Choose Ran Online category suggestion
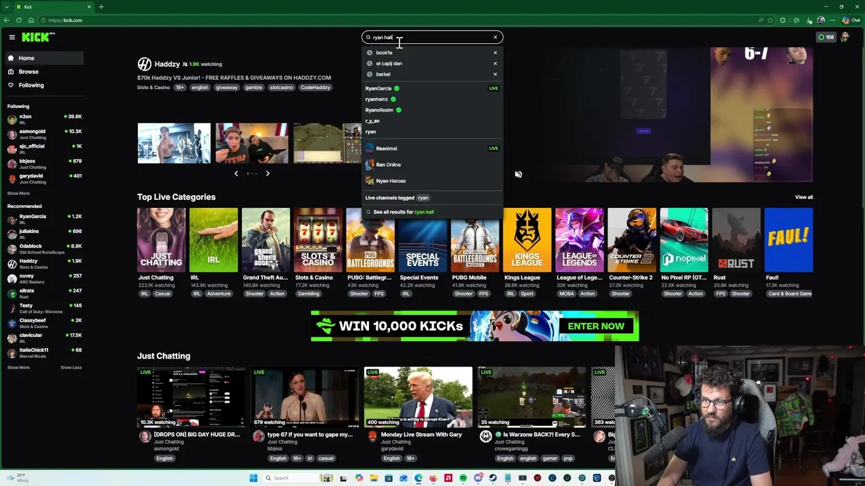The image size is (865, 486). coord(432,165)
